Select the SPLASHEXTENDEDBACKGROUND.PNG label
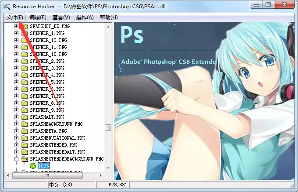Screen dimensions: 298x192 (67, 159)
